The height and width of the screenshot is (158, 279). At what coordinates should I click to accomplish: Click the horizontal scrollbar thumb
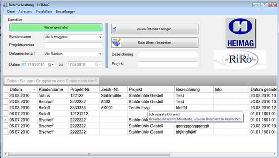tap(89, 154)
